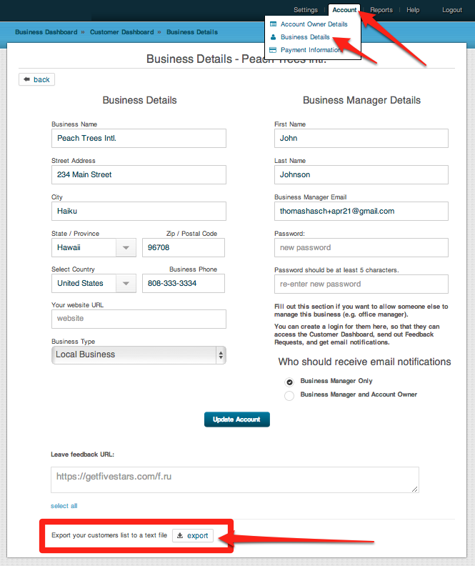Open the Settings menu item

click(x=306, y=10)
